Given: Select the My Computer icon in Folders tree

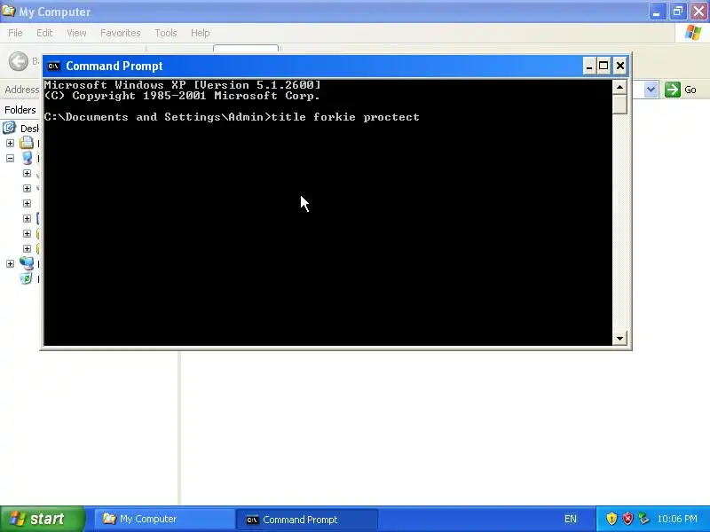Looking at the screenshot, I should pyautogui.click(x=27, y=158).
